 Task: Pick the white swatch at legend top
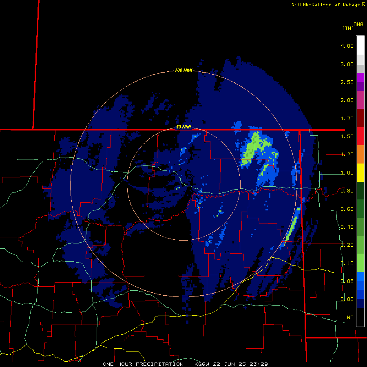[x=360, y=46]
